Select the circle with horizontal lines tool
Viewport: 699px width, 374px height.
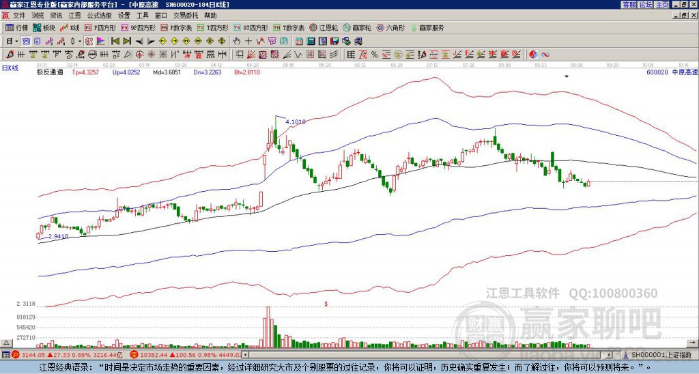pyautogui.click(x=92, y=55)
